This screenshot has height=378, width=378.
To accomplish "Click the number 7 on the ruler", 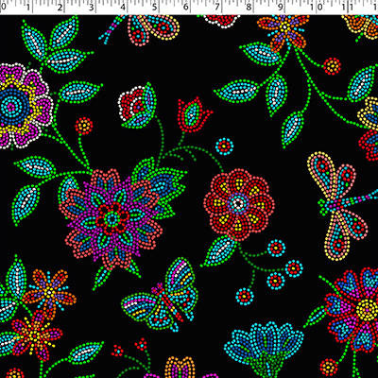I will [x=216, y=8].
